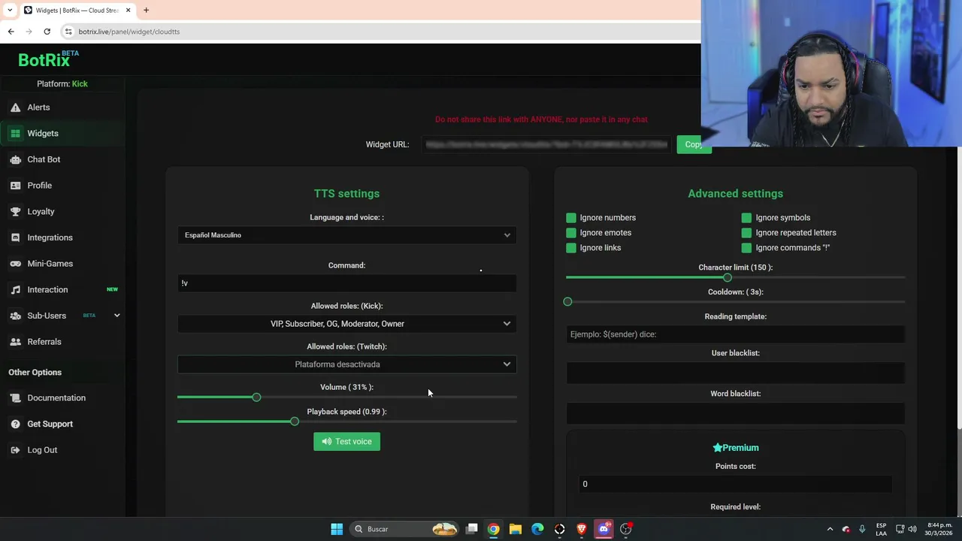Click the Get Support question icon

tap(15, 424)
